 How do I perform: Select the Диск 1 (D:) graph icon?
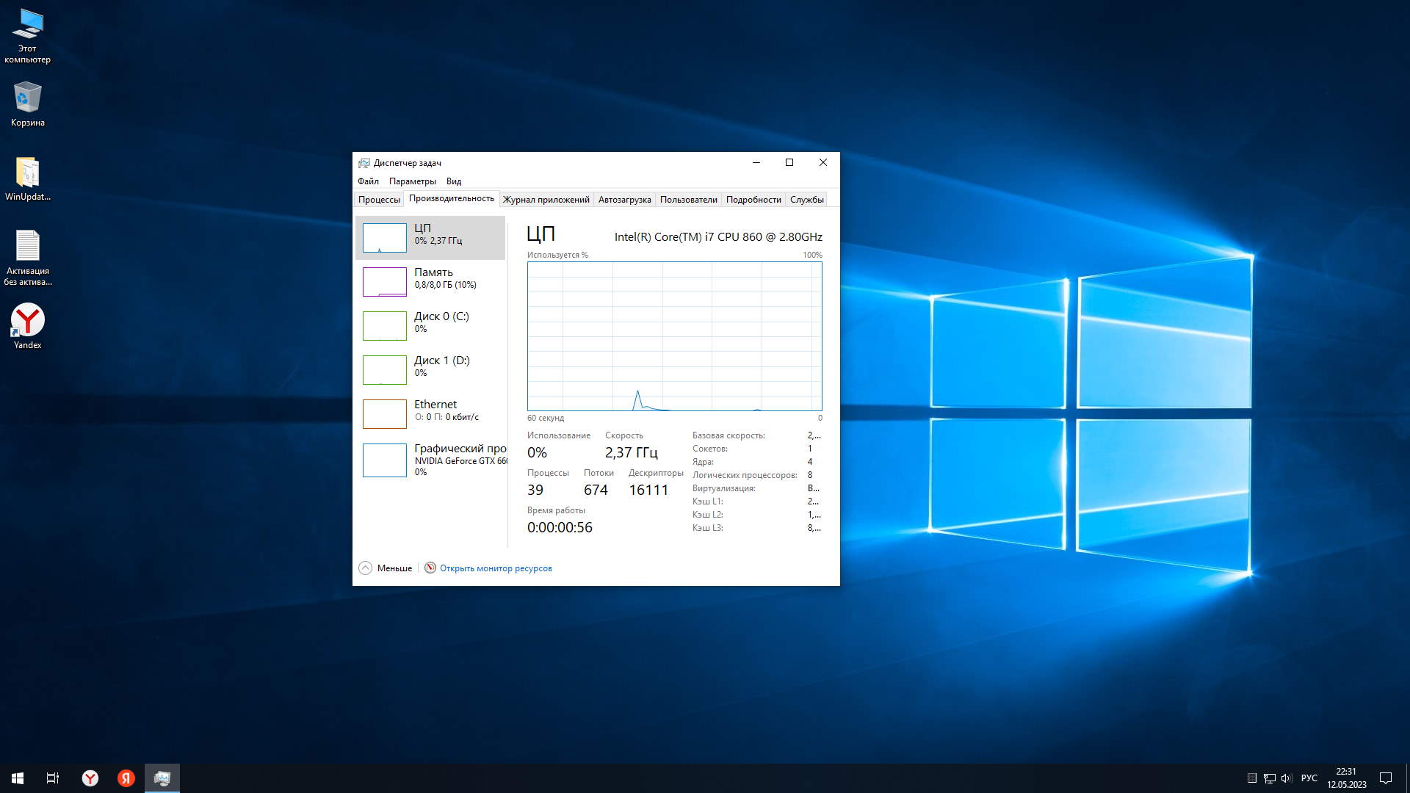[384, 370]
